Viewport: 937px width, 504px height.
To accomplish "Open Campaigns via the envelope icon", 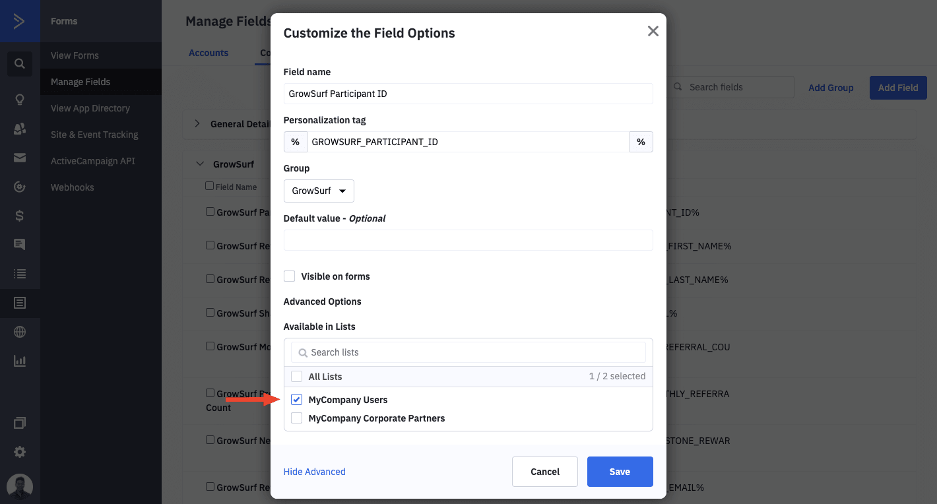I will (x=20, y=157).
